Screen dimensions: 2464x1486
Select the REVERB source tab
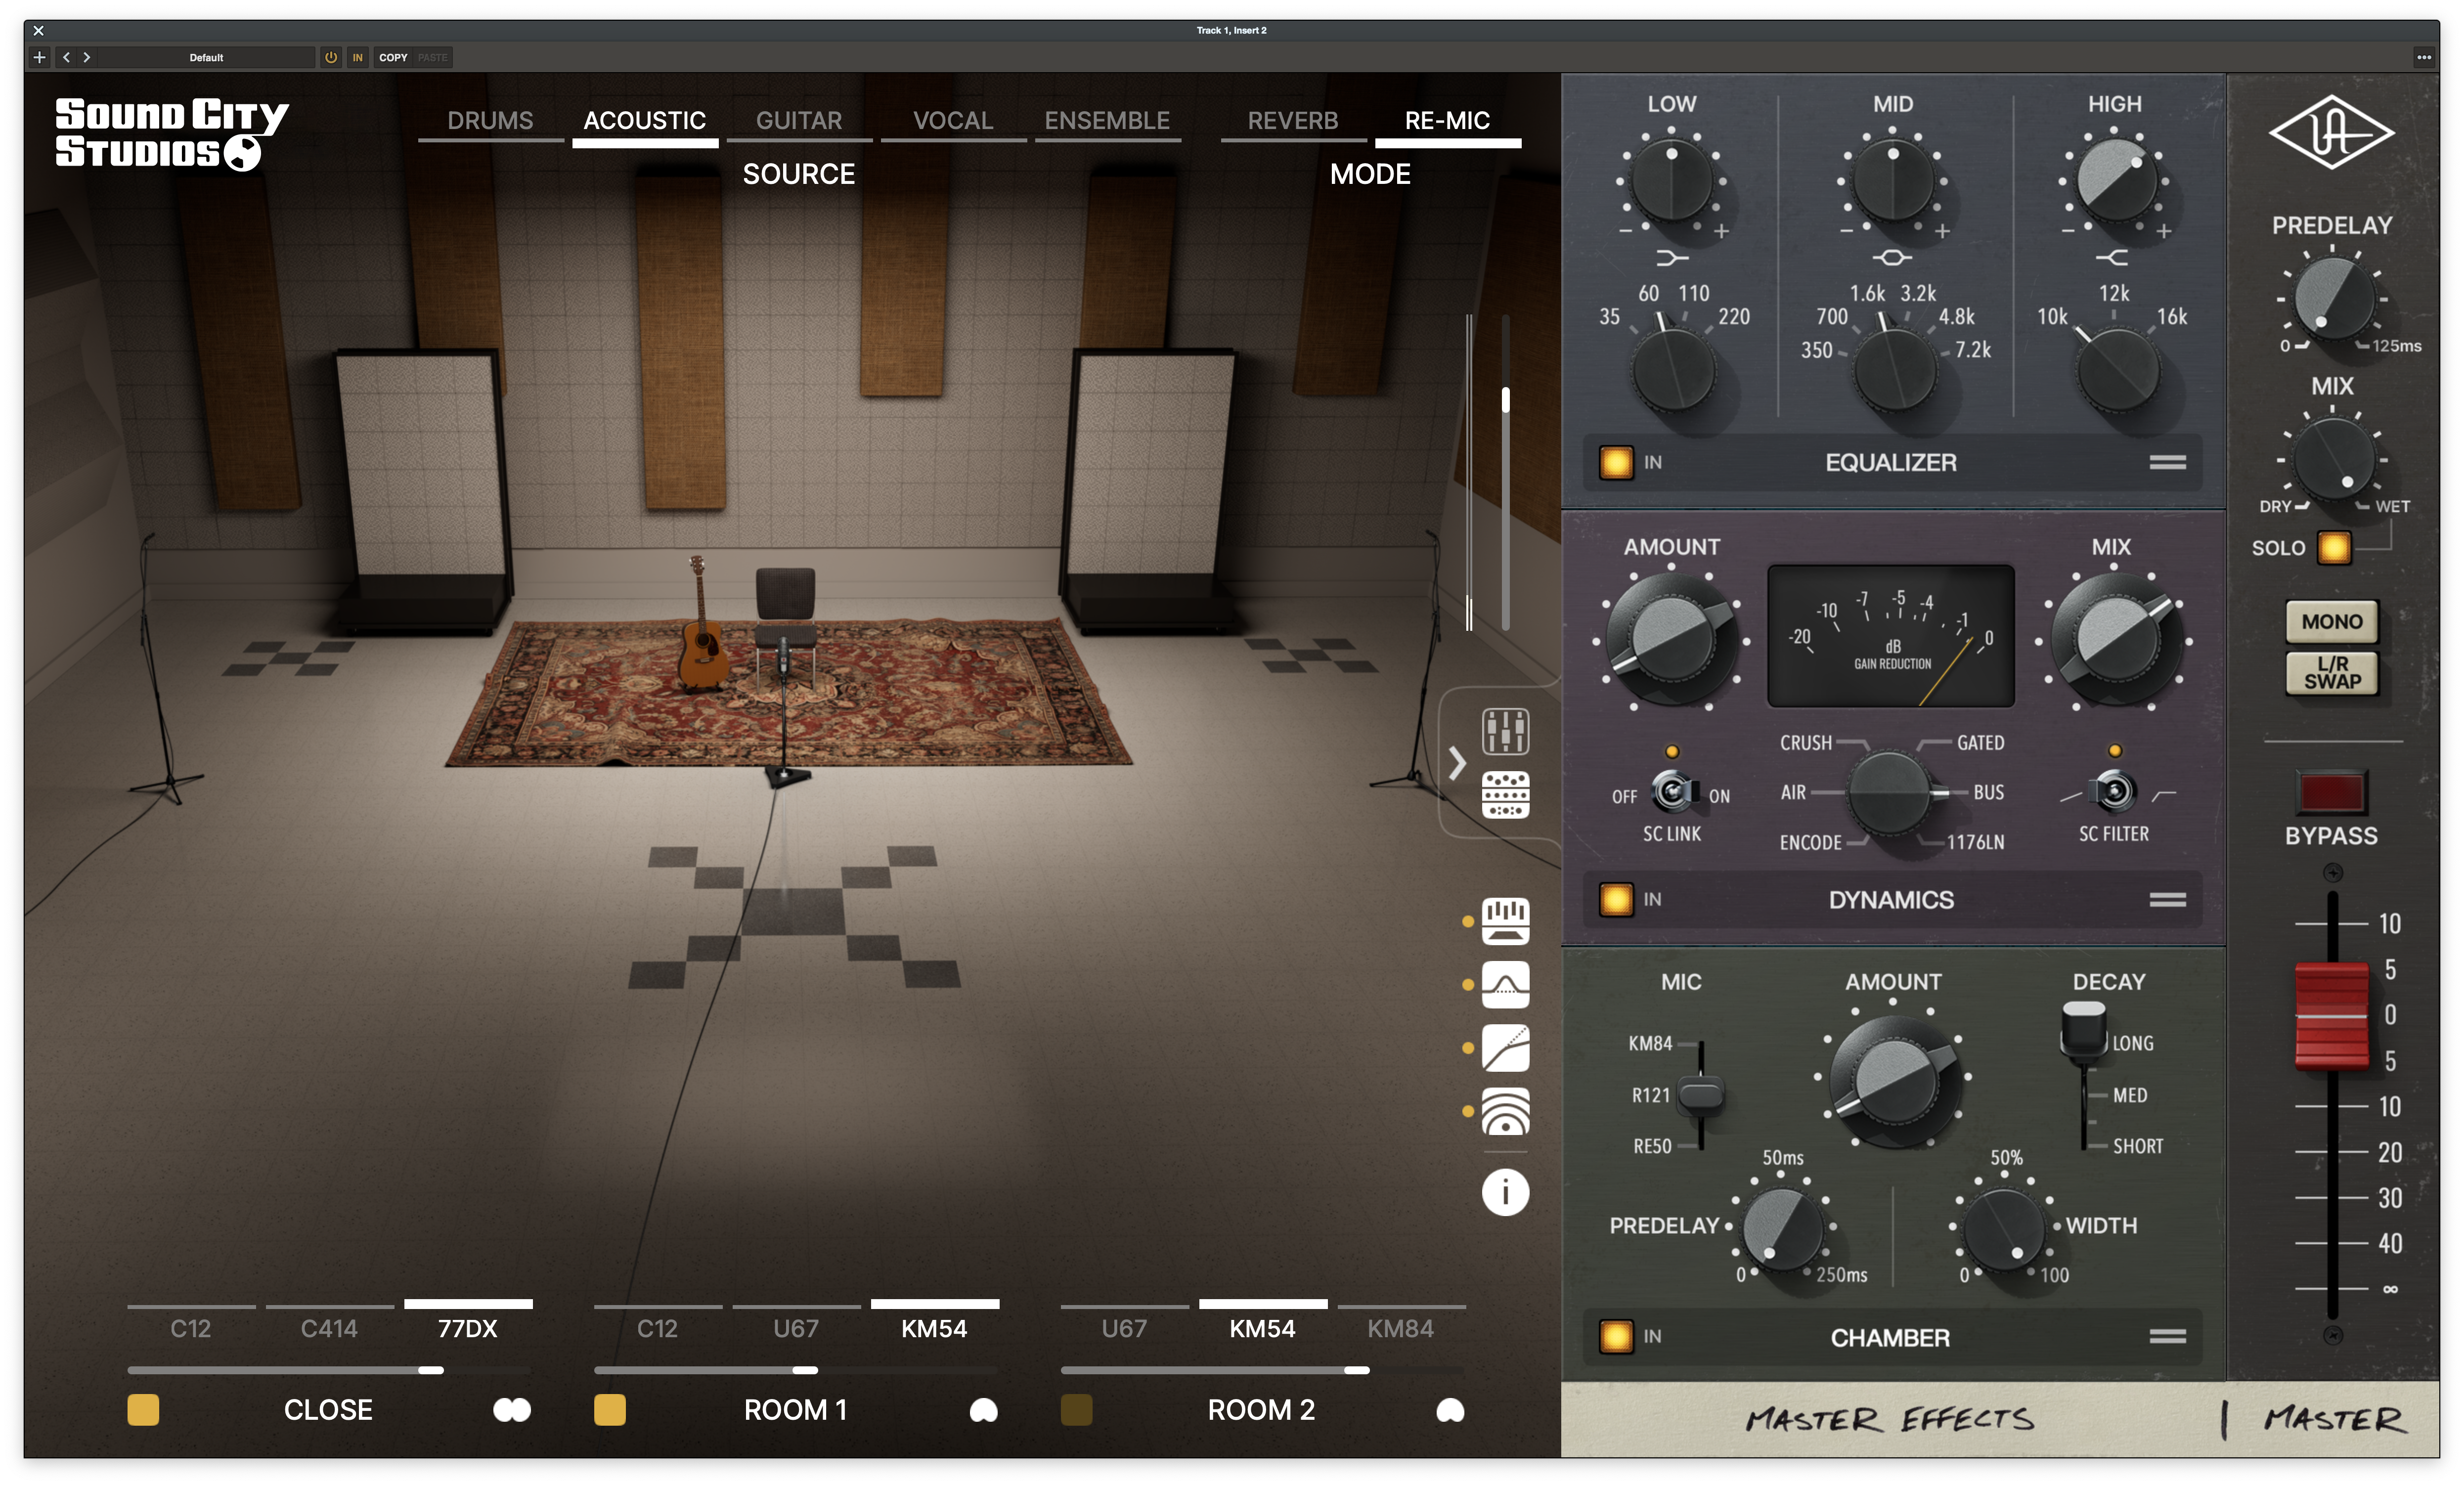tap(1293, 120)
